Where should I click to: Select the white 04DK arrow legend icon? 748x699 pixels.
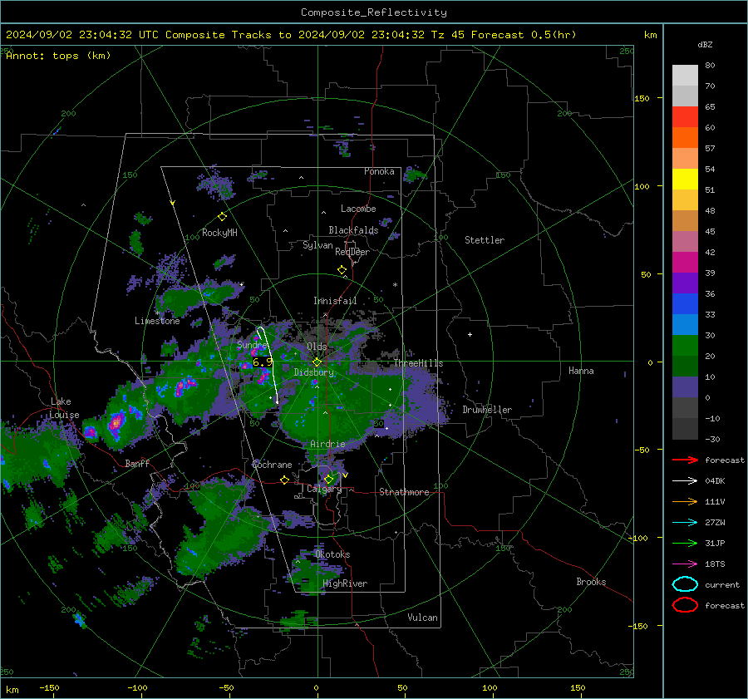[685, 481]
